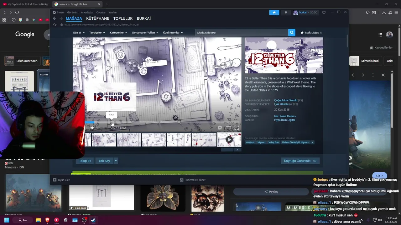Click the Yok Say button

(x=104, y=161)
